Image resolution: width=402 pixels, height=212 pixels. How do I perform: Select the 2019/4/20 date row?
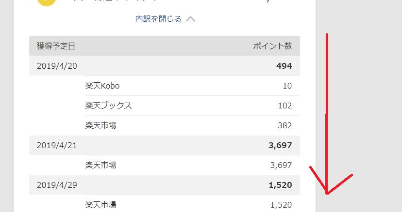point(164,66)
